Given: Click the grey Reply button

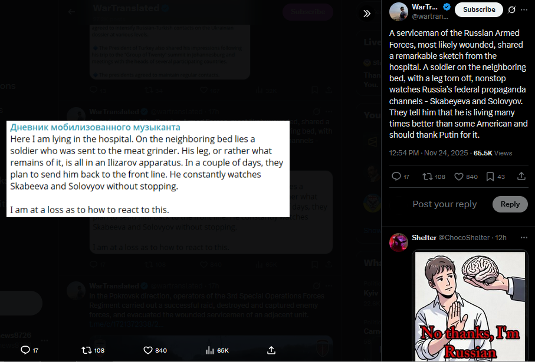Looking at the screenshot, I should click(x=510, y=204).
